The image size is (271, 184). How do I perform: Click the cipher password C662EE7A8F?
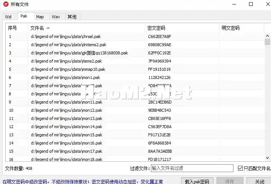tap(159, 37)
